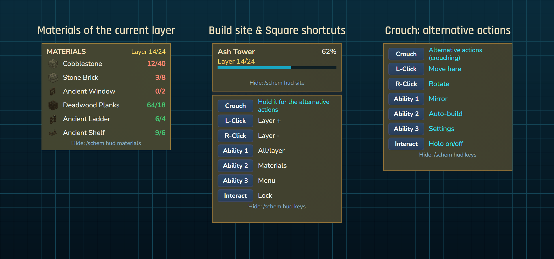Click the Auto-build action label

[x=446, y=114]
